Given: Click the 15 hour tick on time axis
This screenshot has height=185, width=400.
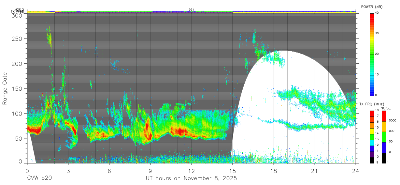Looking at the screenshot, I should click(x=232, y=171).
